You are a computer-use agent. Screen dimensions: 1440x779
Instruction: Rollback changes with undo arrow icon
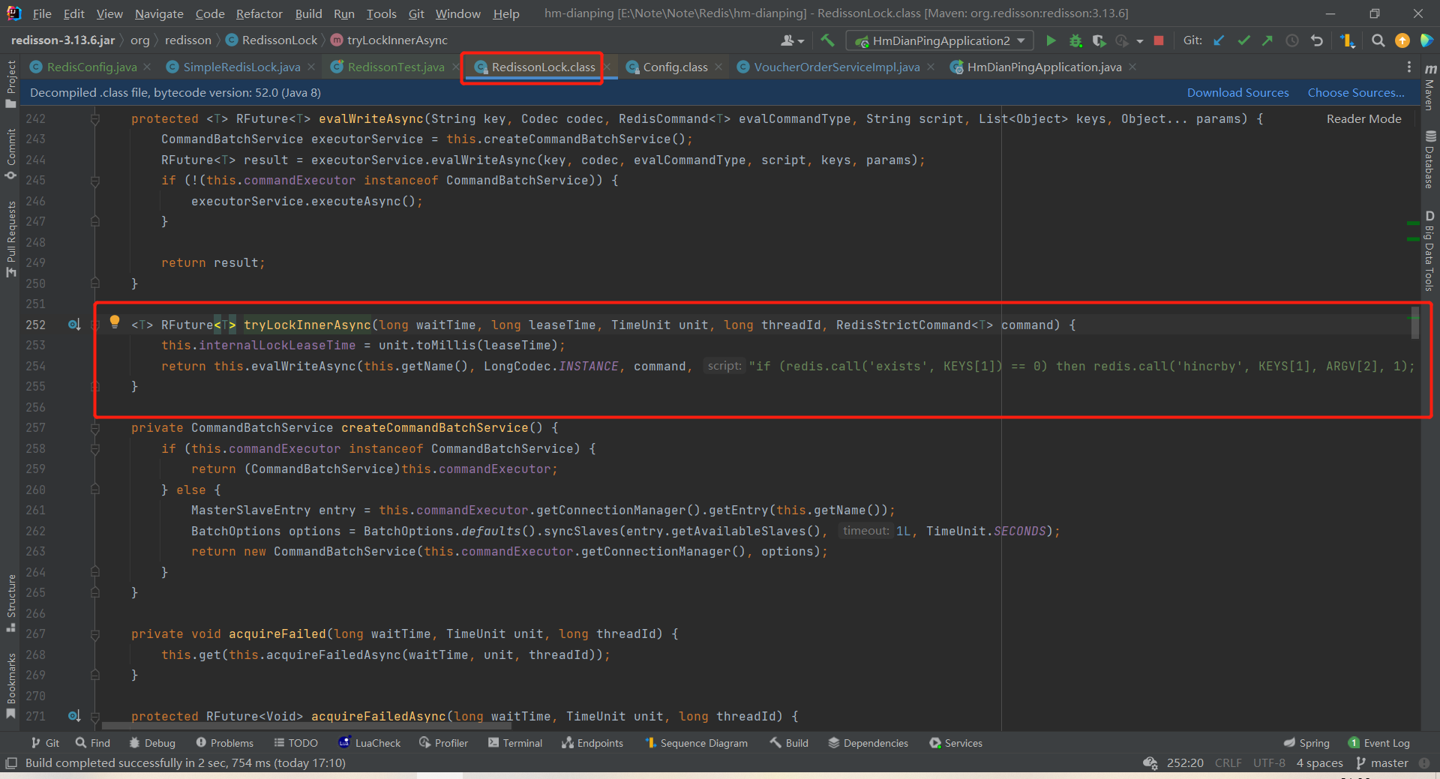(x=1317, y=40)
